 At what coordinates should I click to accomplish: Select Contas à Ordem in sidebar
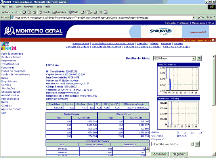coord(11,57)
